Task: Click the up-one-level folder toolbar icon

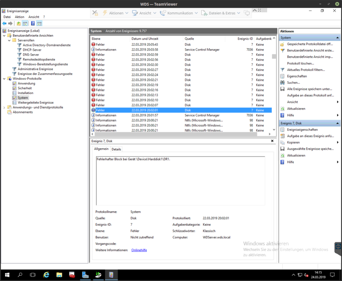Action: click(19, 24)
